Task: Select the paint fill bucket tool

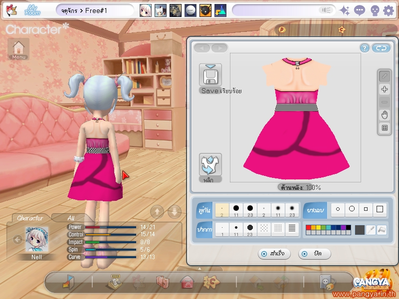Action: point(382,230)
